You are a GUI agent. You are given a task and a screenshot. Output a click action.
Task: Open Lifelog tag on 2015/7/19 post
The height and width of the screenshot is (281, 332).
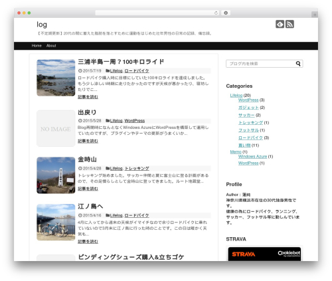(x=116, y=71)
